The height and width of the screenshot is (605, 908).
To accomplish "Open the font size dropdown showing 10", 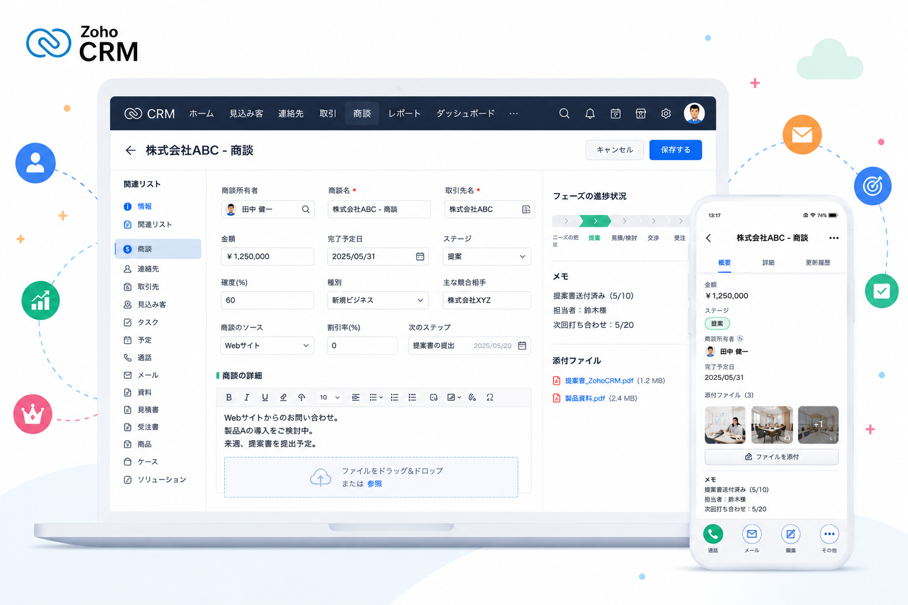I will (330, 398).
